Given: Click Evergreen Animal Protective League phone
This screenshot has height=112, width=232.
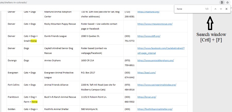Looking at the screenshot, I should (x=130, y=75).
